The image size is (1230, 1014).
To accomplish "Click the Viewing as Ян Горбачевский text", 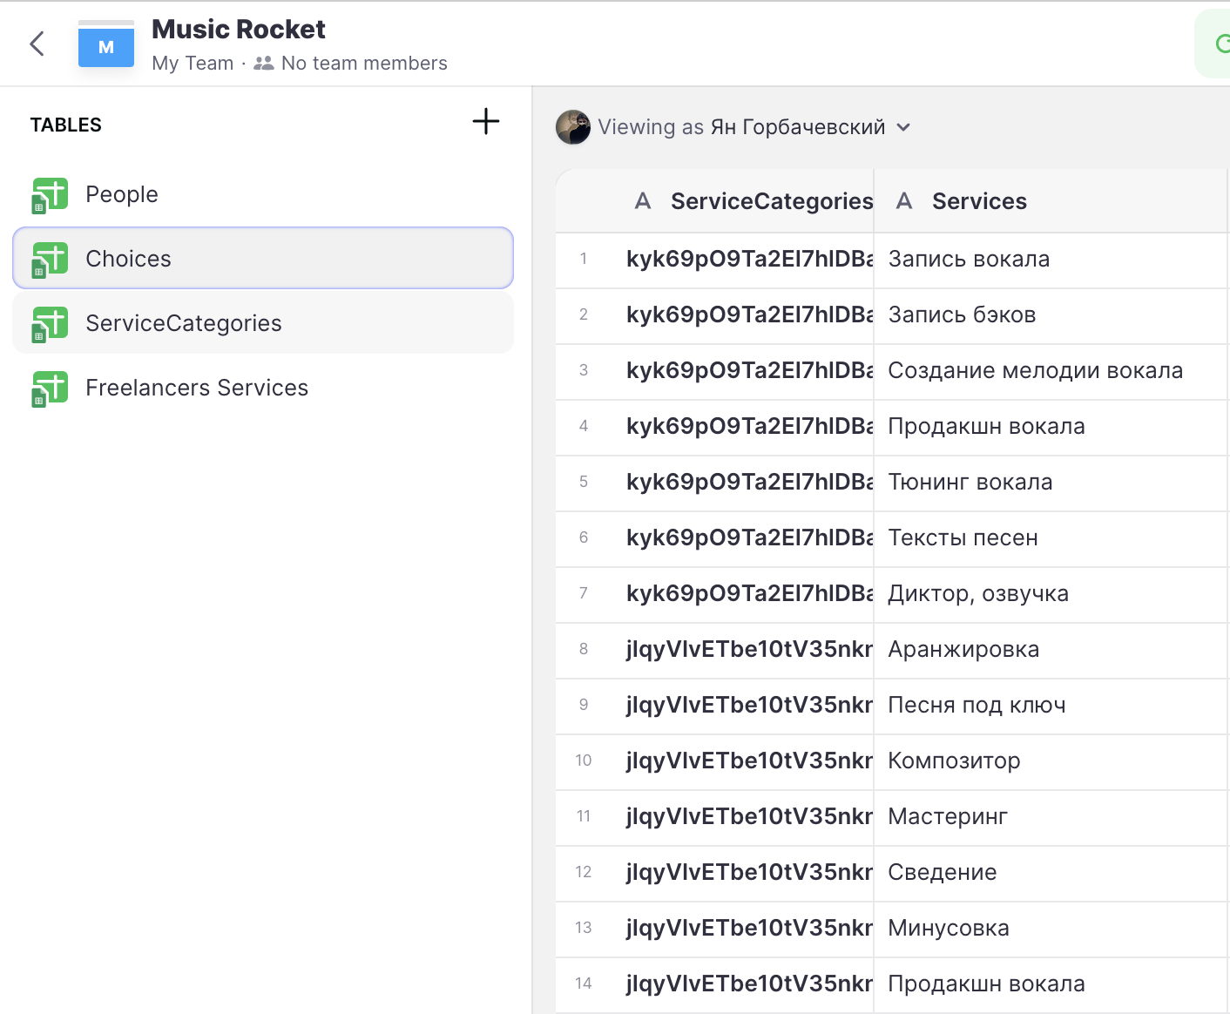I will (741, 127).
